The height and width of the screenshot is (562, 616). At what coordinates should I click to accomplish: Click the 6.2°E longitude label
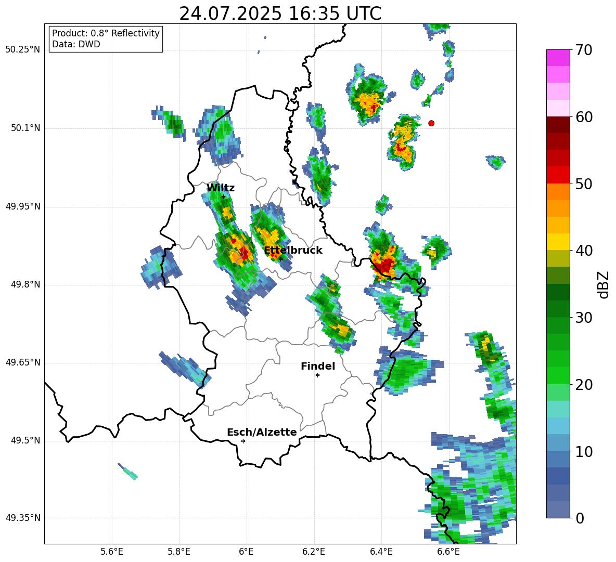pos(314,552)
